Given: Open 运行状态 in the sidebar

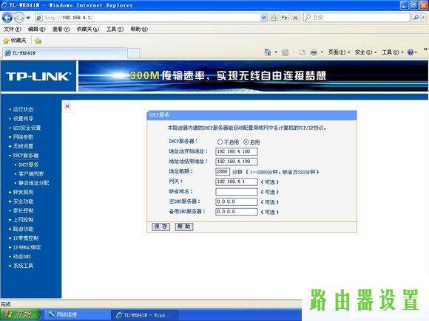Looking at the screenshot, I should 23,109.
